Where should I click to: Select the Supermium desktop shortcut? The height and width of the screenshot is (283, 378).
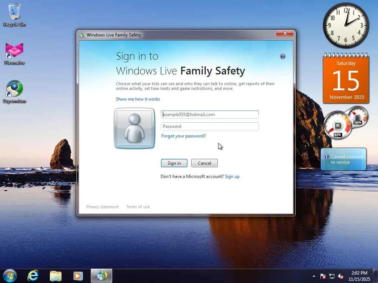(x=14, y=92)
